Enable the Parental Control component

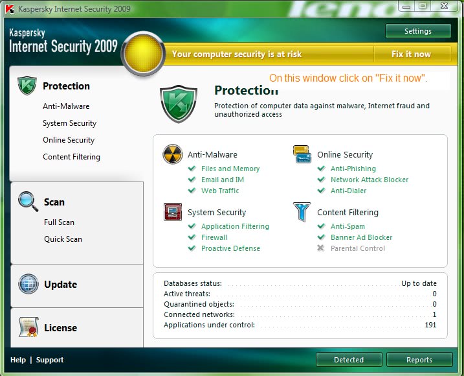[357, 248]
